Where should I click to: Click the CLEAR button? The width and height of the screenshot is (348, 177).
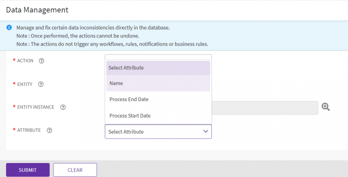[x=75, y=170]
